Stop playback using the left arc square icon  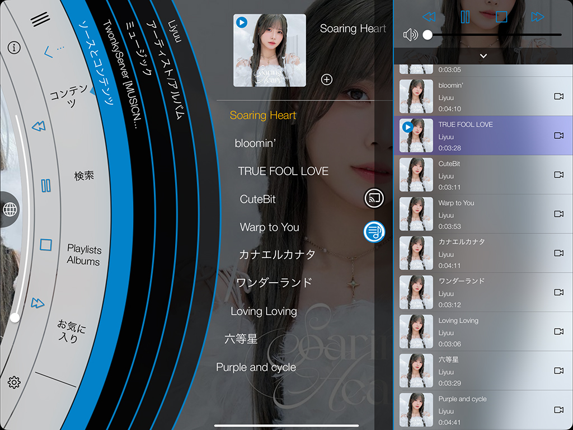(46, 245)
